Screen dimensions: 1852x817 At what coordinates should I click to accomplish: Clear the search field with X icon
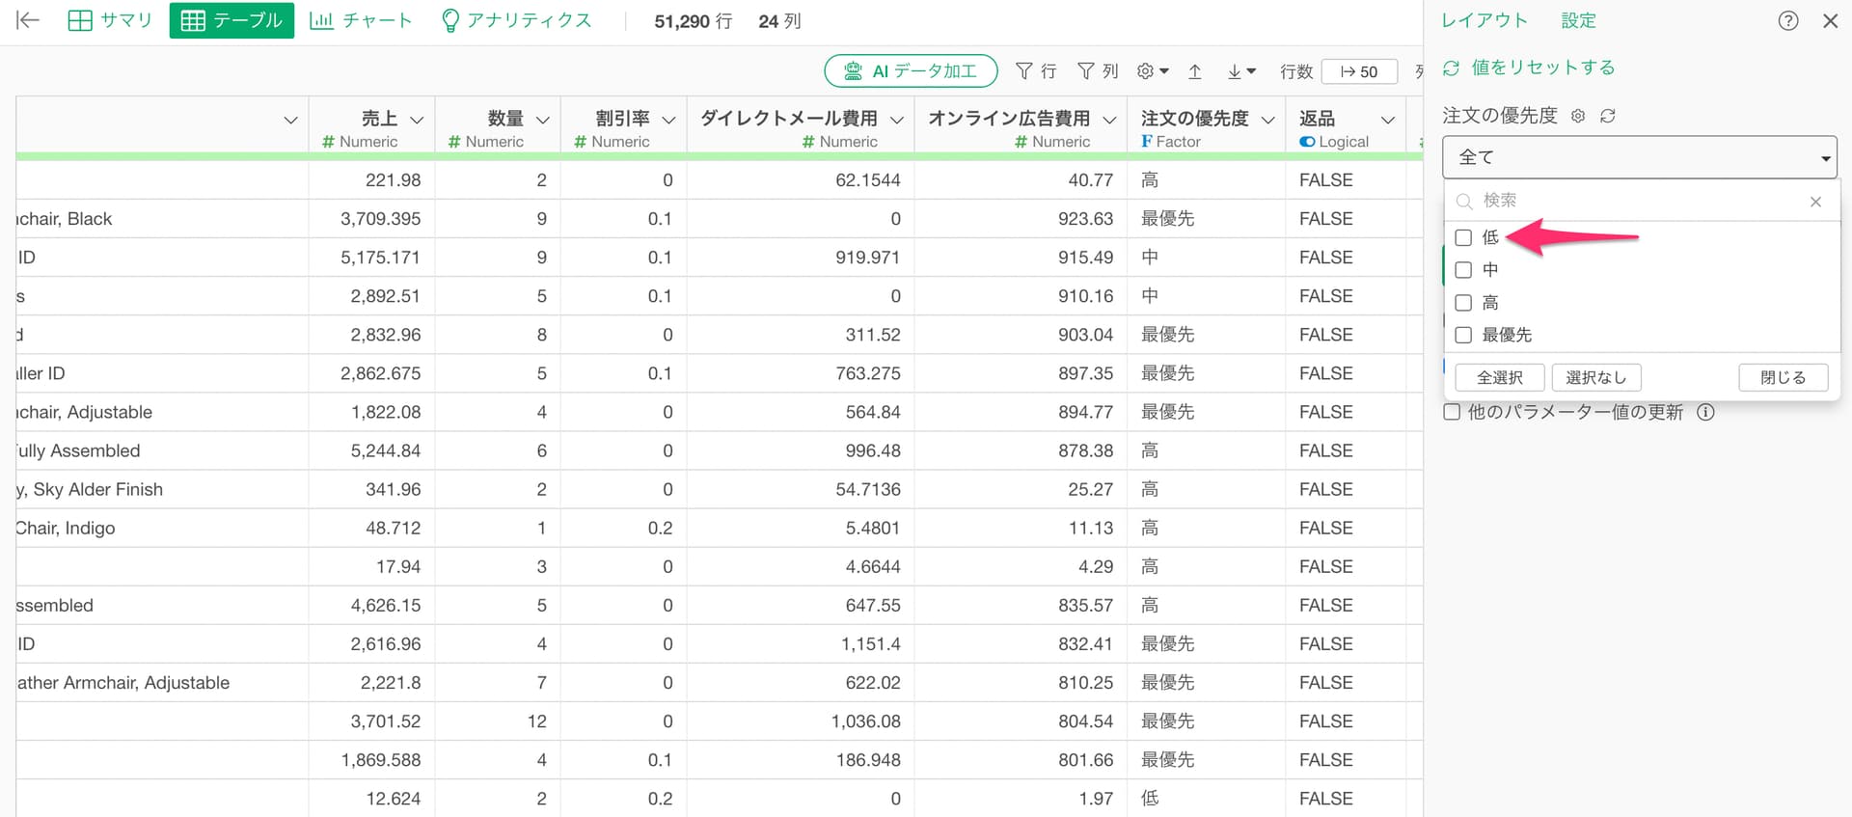(1815, 202)
